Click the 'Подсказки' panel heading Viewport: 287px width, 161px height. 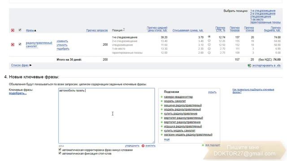point(171,92)
